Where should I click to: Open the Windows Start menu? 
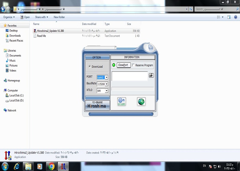click(x=5, y=167)
